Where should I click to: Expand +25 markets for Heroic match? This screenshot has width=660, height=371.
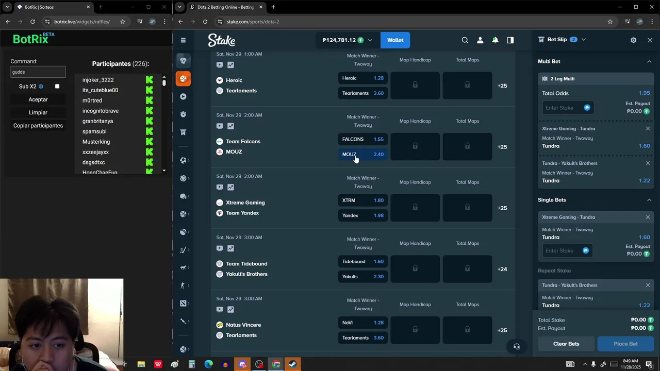click(x=502, y=86)
